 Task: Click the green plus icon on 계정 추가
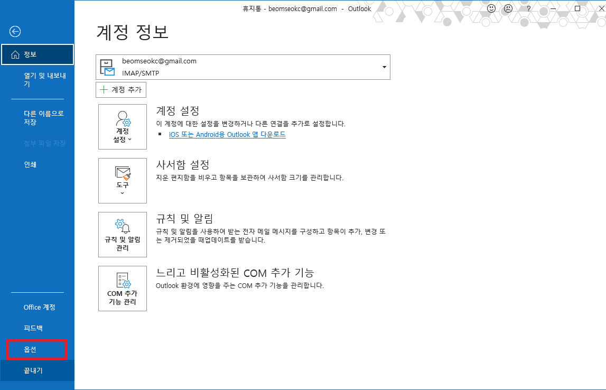[104, 90]
